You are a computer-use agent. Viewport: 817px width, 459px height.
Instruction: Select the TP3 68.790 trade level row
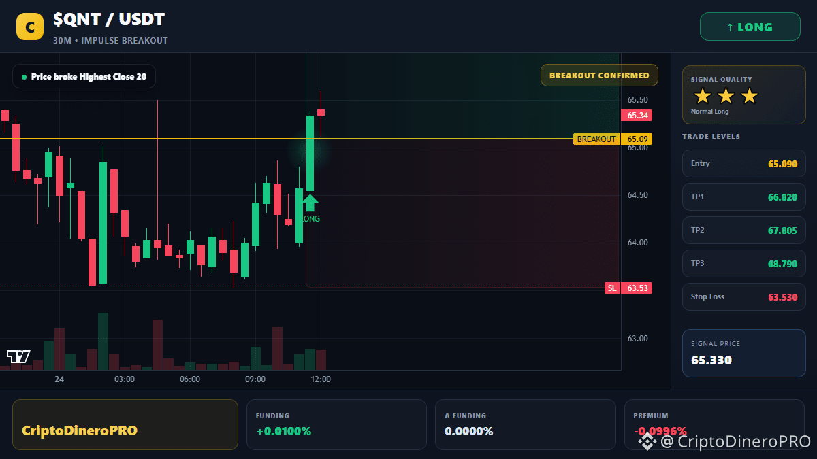pos(743,263)
